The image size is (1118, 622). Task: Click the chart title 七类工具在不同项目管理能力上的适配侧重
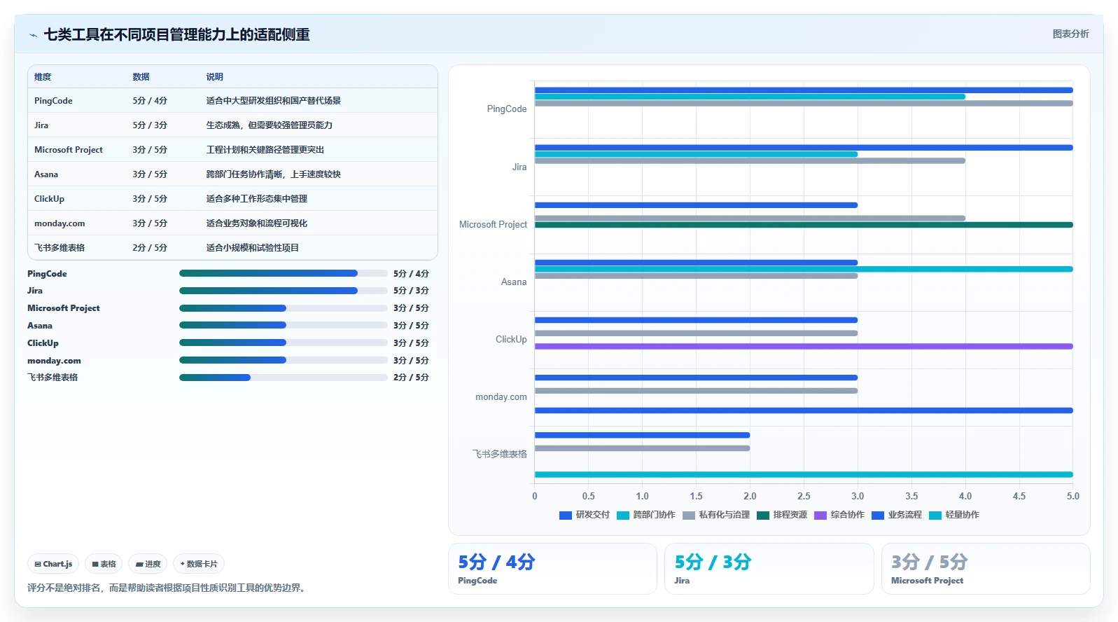pos(177,34)
